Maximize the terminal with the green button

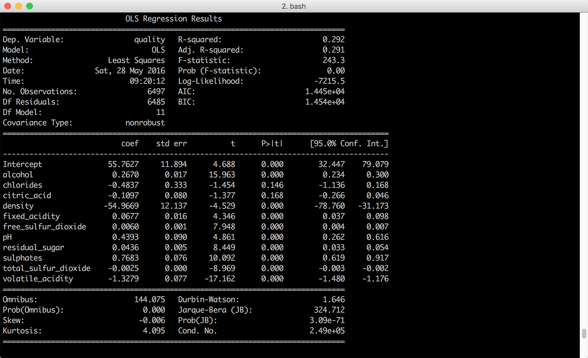[x=30, y=6]
